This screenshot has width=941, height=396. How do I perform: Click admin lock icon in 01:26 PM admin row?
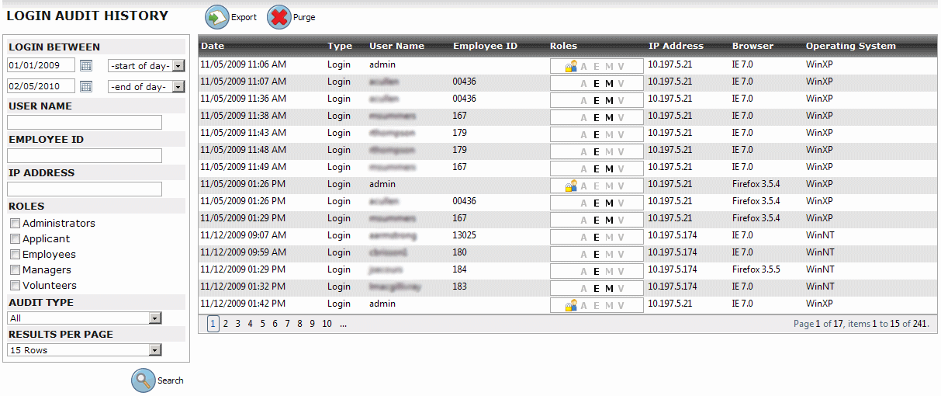(571, 186)
